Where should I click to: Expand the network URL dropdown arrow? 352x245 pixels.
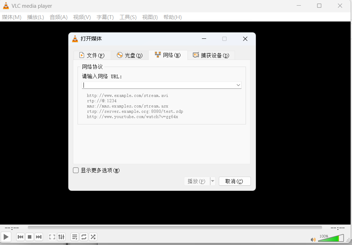[x=238, y=85]
